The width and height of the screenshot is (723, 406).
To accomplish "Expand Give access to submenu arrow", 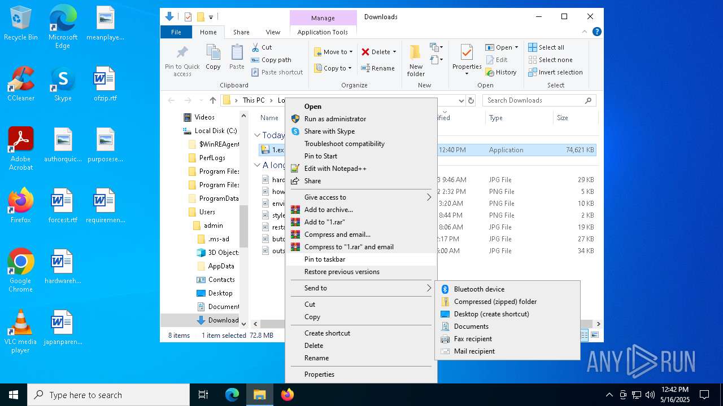I will [429, 197].
